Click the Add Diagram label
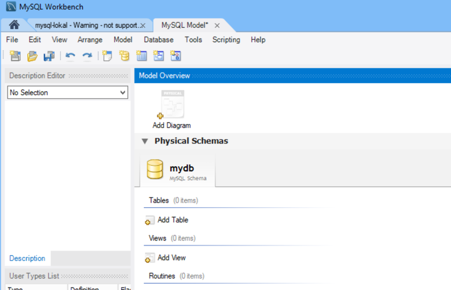Image resolution: width=451 pixels, height=290 pixels. [x=171, y=126]
